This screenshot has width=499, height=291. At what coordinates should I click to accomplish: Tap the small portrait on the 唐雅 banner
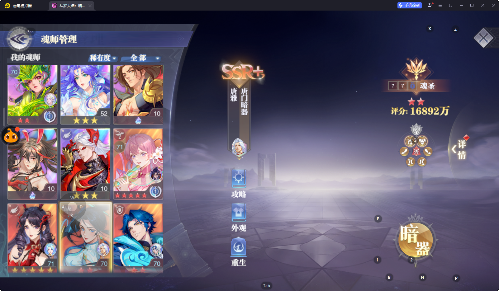pyautogui.click(x=239, y=147)
